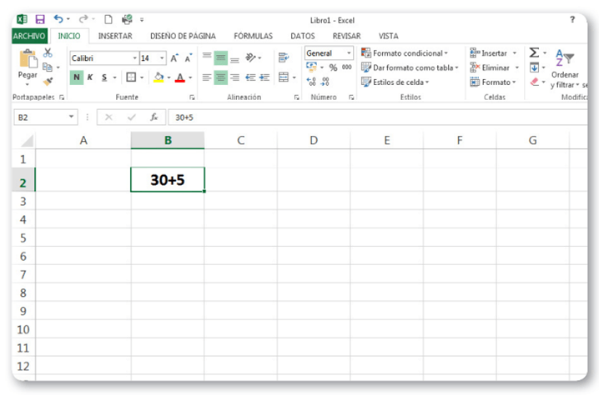
Task: Click the help question mark
Action: (572, 19)
